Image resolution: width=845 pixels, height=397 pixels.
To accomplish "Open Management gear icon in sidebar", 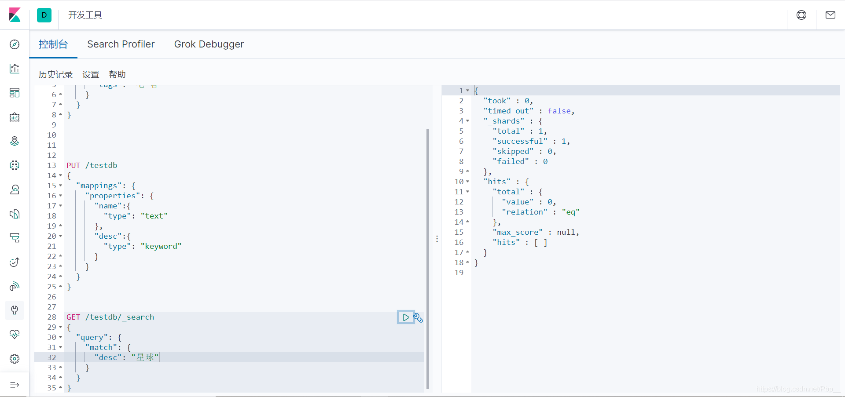I will click(15, 359).
